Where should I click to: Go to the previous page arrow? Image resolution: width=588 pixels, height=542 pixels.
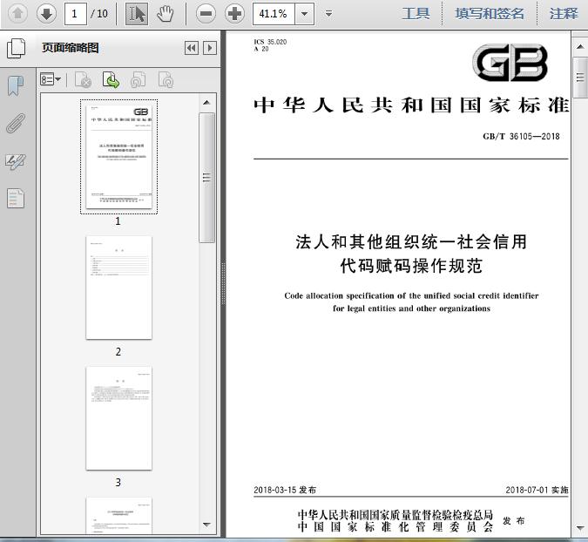tap(17, 14)
